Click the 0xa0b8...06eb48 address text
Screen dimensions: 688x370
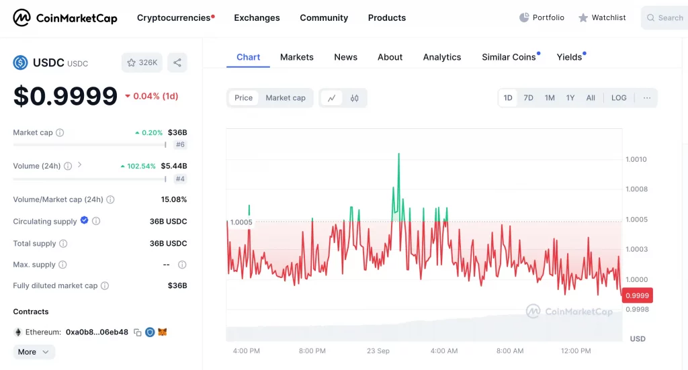click(97, 332)
